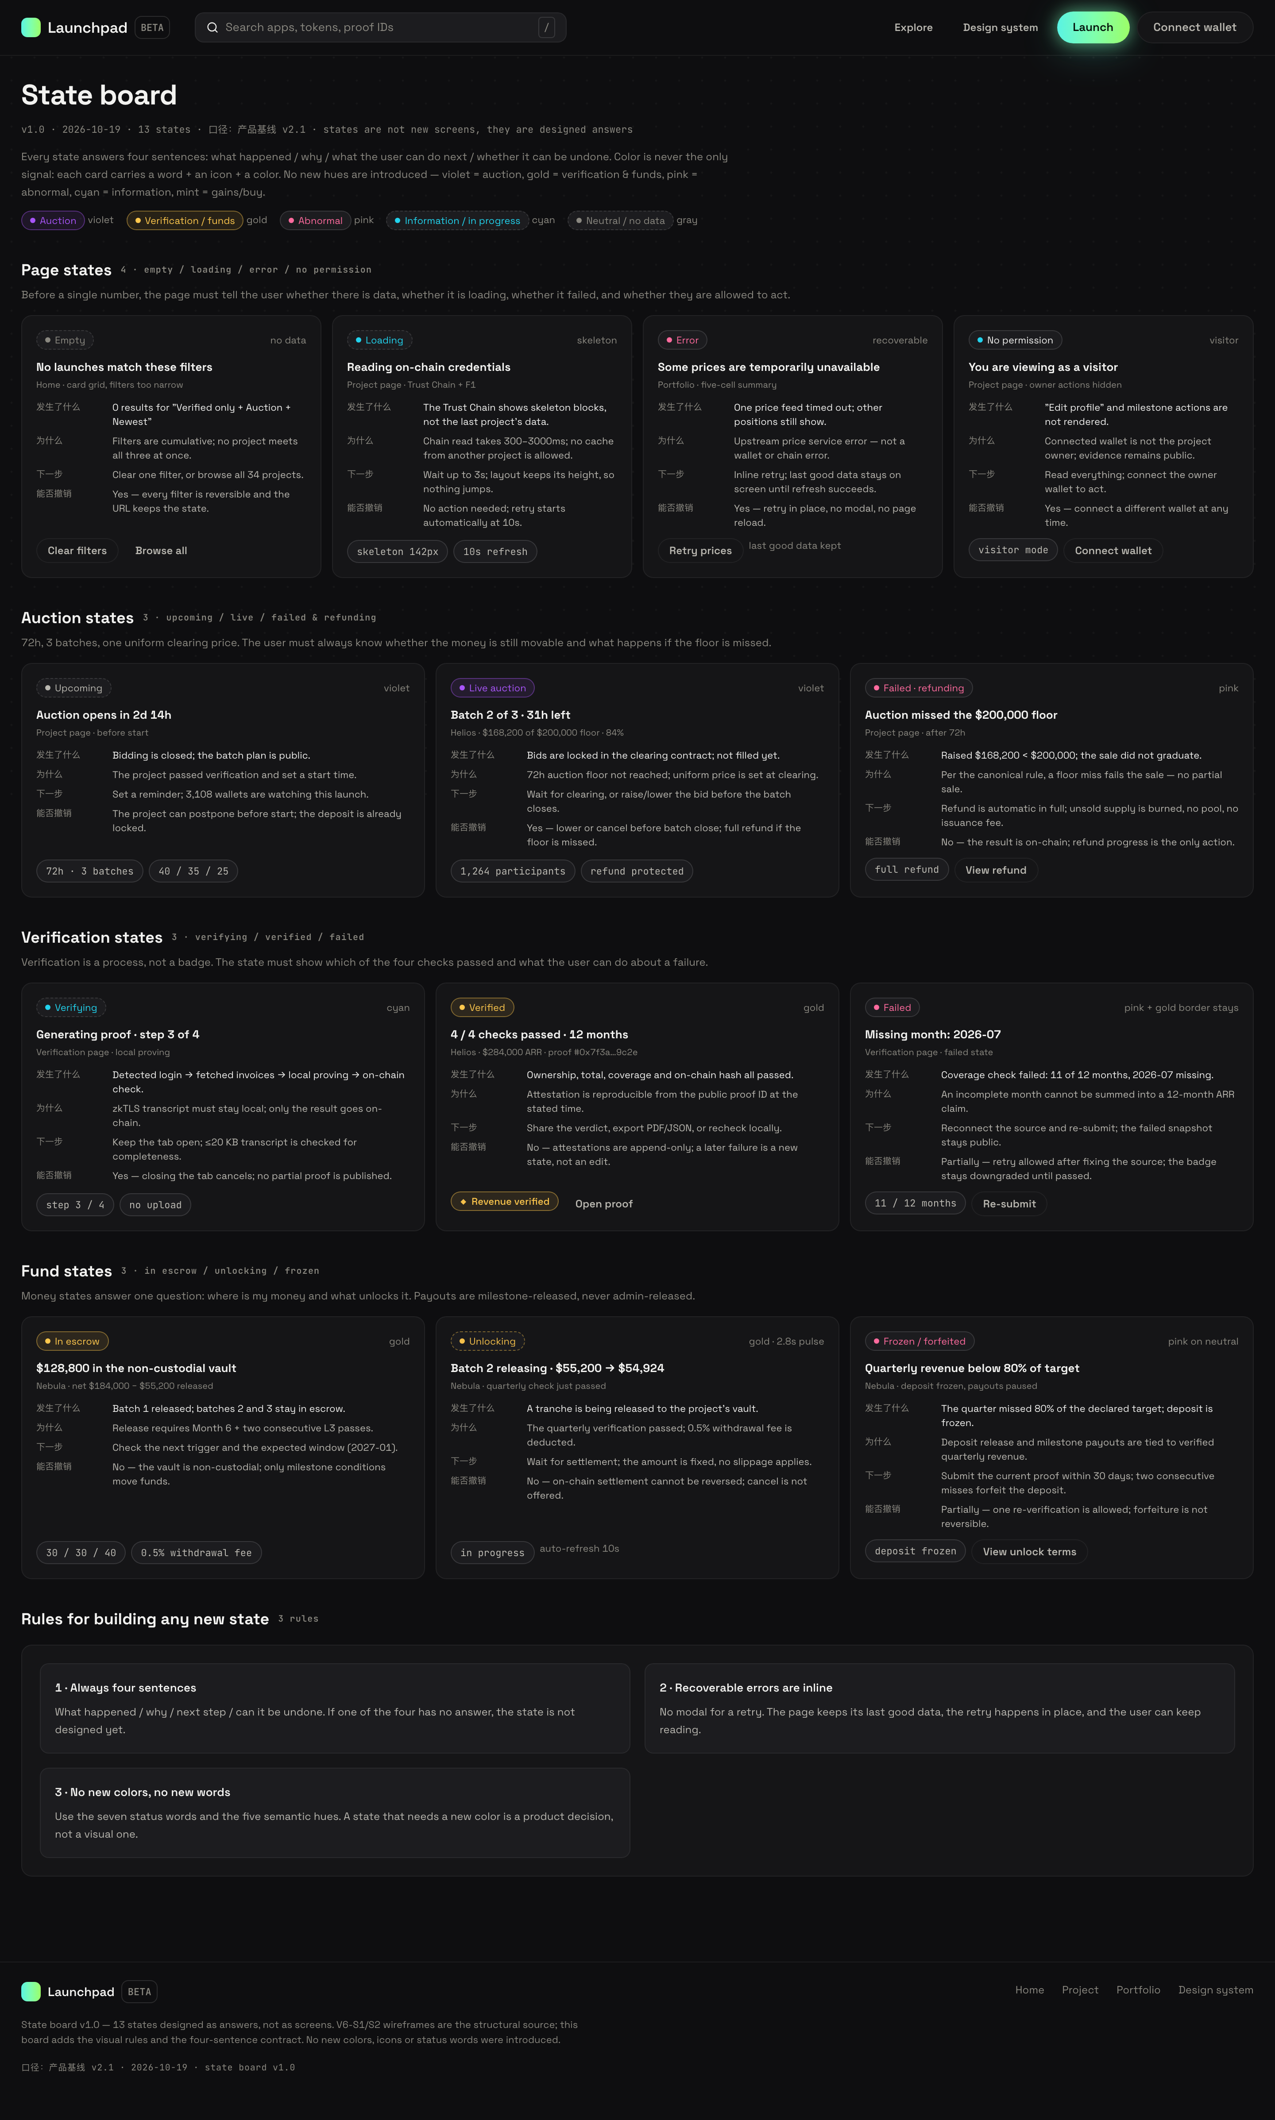Click the Failed · refunding status badge

coord(919,688)
